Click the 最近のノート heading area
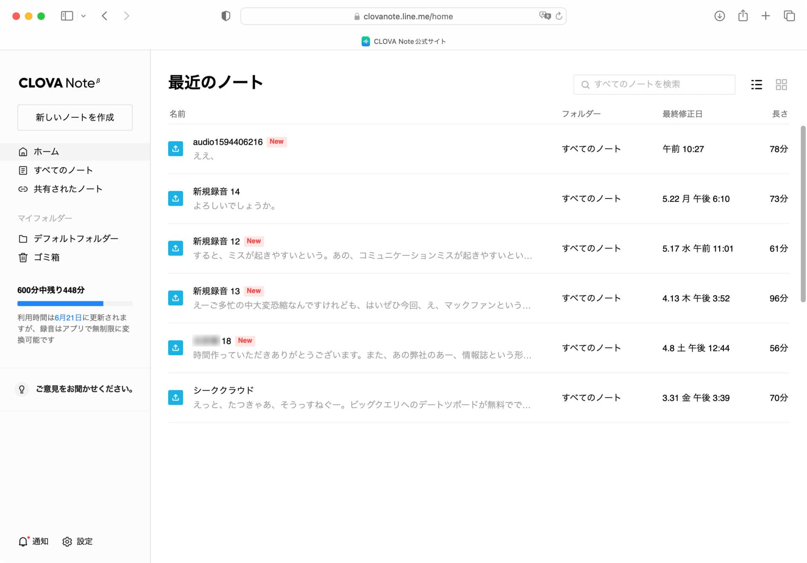The image size is (807, 563). 215,82
